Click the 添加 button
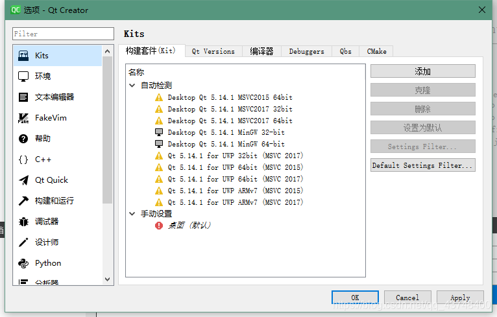 pos(423,71)
